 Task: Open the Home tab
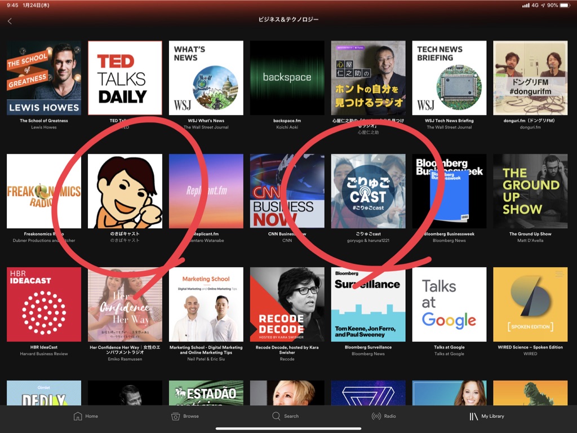[x=86, y=416]
